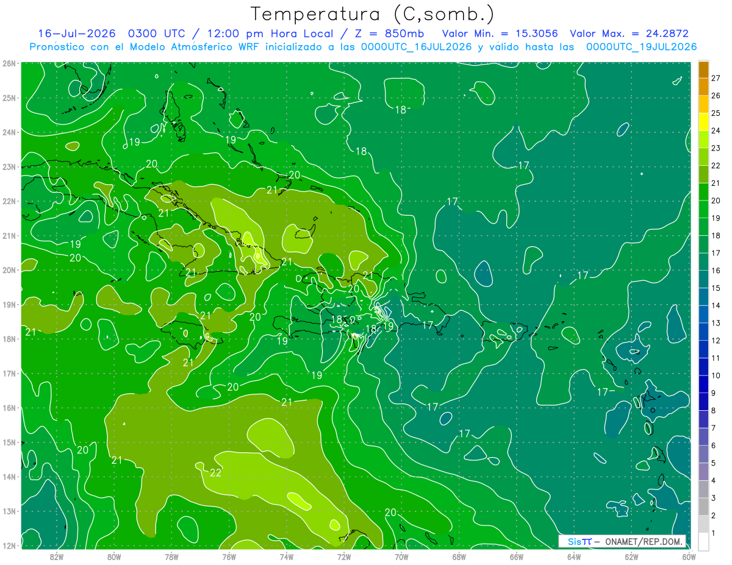
Task: Click the legend value "11"
Action: [x=716, y=358]
